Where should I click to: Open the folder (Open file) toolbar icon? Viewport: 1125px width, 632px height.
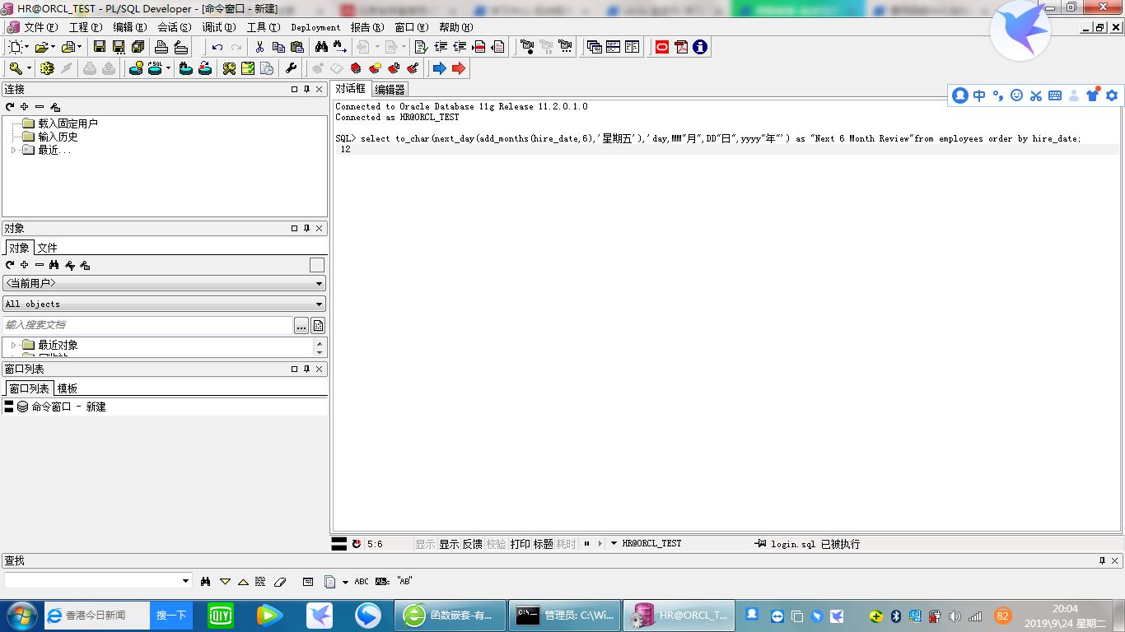pos(41,47)
